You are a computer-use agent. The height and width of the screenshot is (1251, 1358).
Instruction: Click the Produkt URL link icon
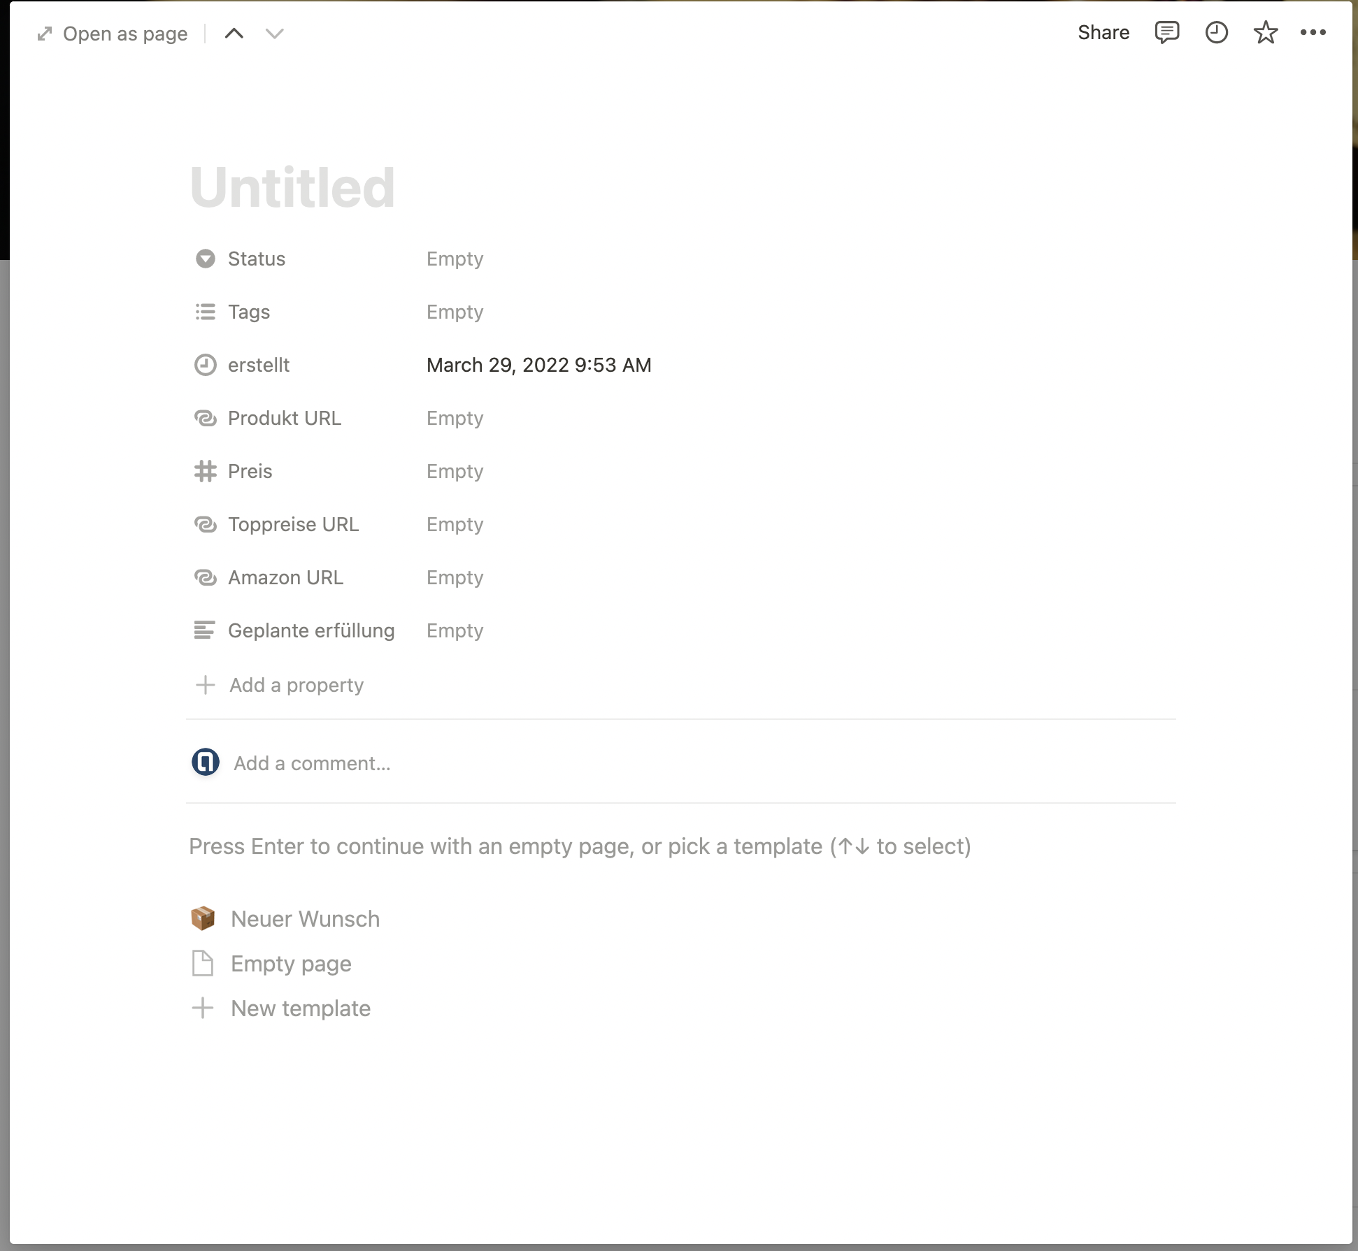(205, 419)
